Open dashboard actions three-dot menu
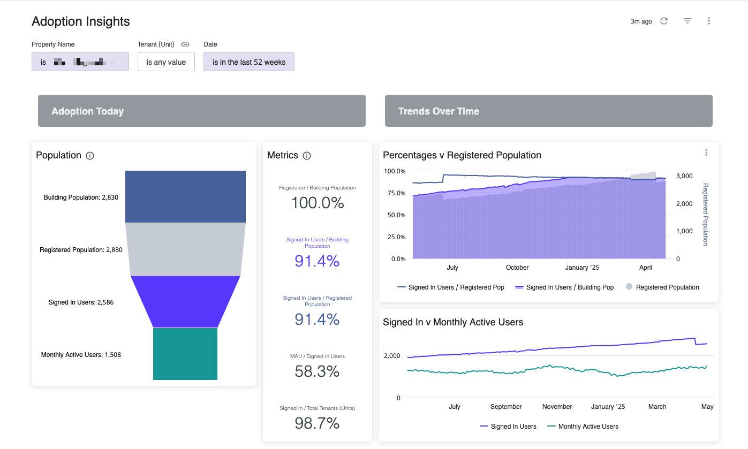Viewport: 748px width, 449px height. 709,21
